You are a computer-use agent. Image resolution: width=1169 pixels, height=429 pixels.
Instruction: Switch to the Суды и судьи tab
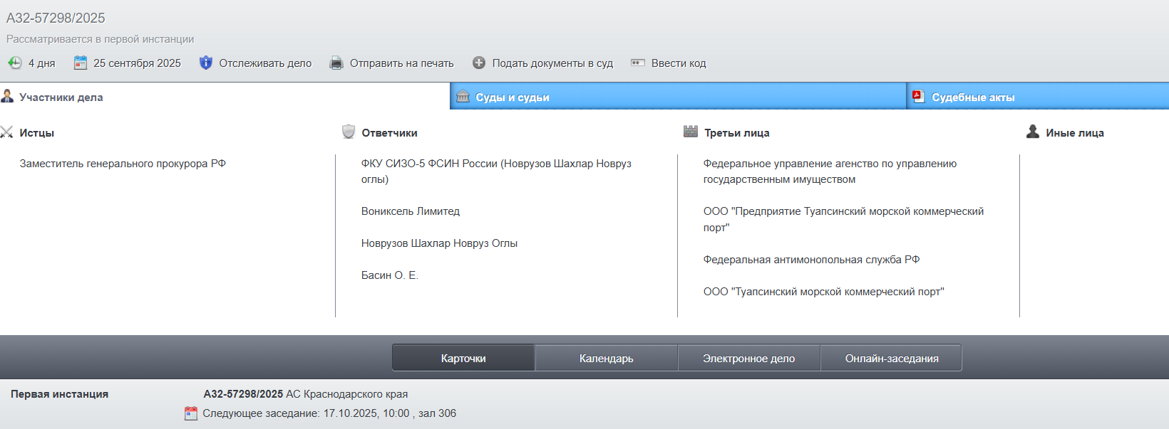point(678,96)
